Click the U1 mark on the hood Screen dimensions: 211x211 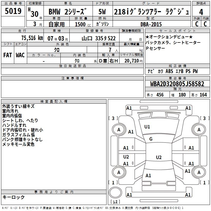coord(147,127)
